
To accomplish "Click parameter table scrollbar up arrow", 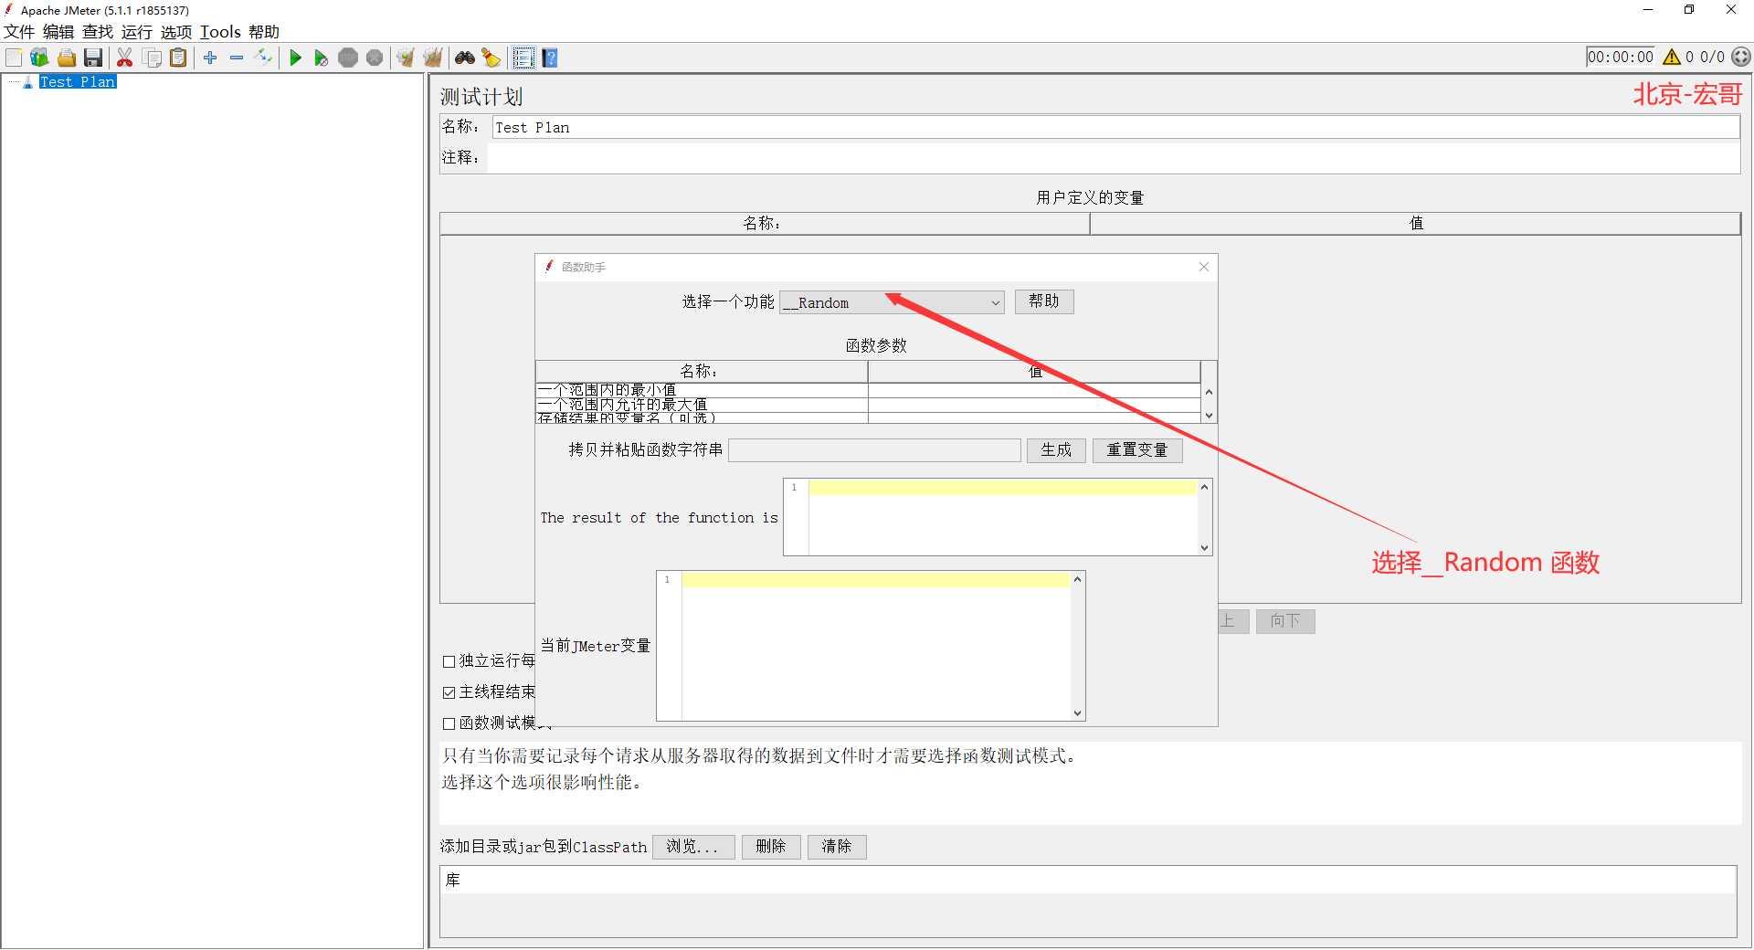I will tap(1209, 392).
